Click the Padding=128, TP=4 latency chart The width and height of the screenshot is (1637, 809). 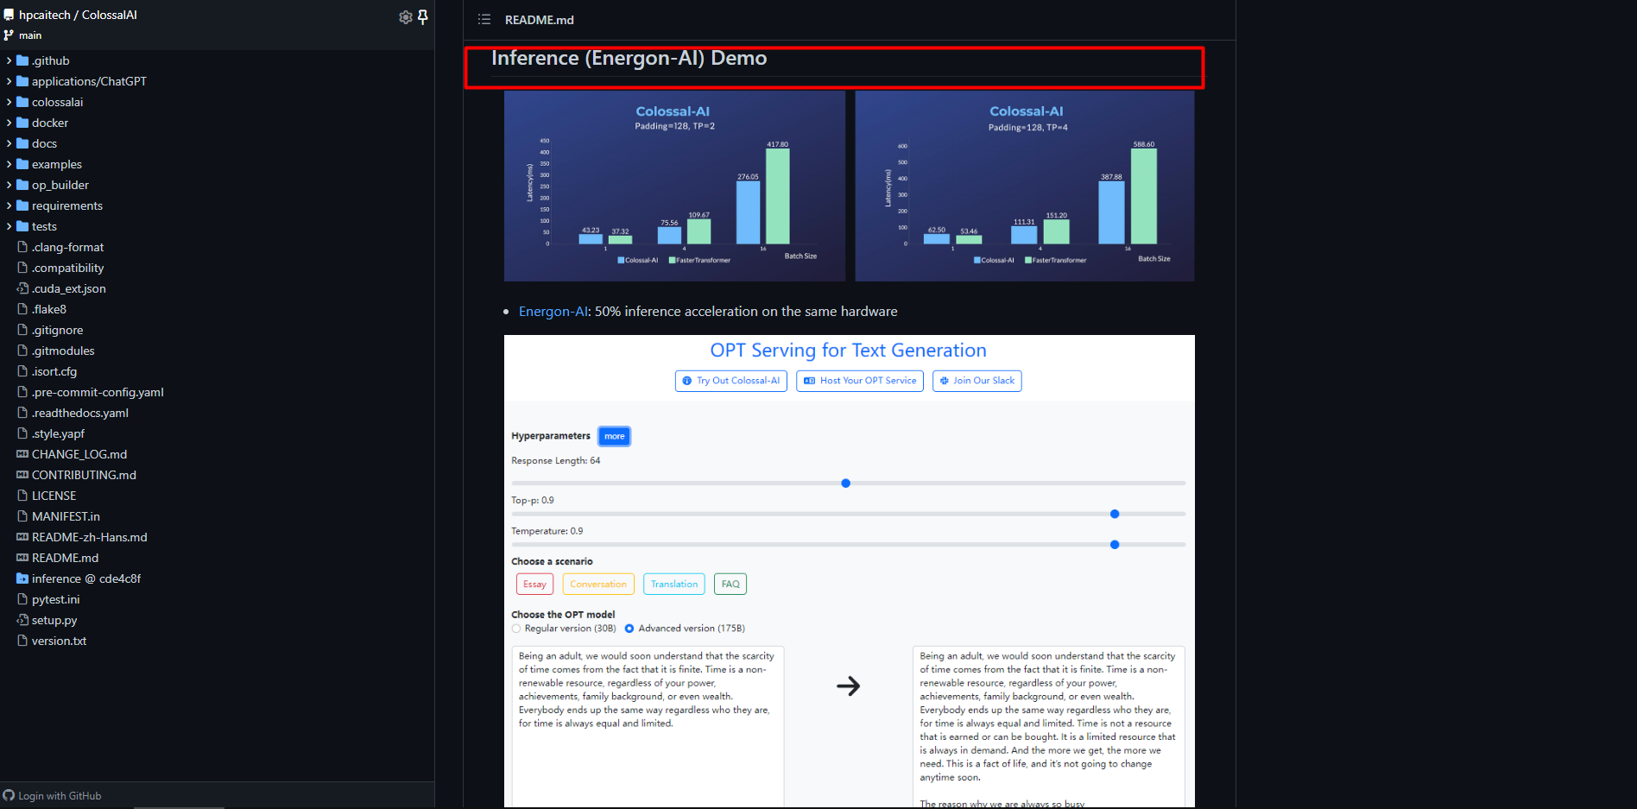coord(1025,186)
